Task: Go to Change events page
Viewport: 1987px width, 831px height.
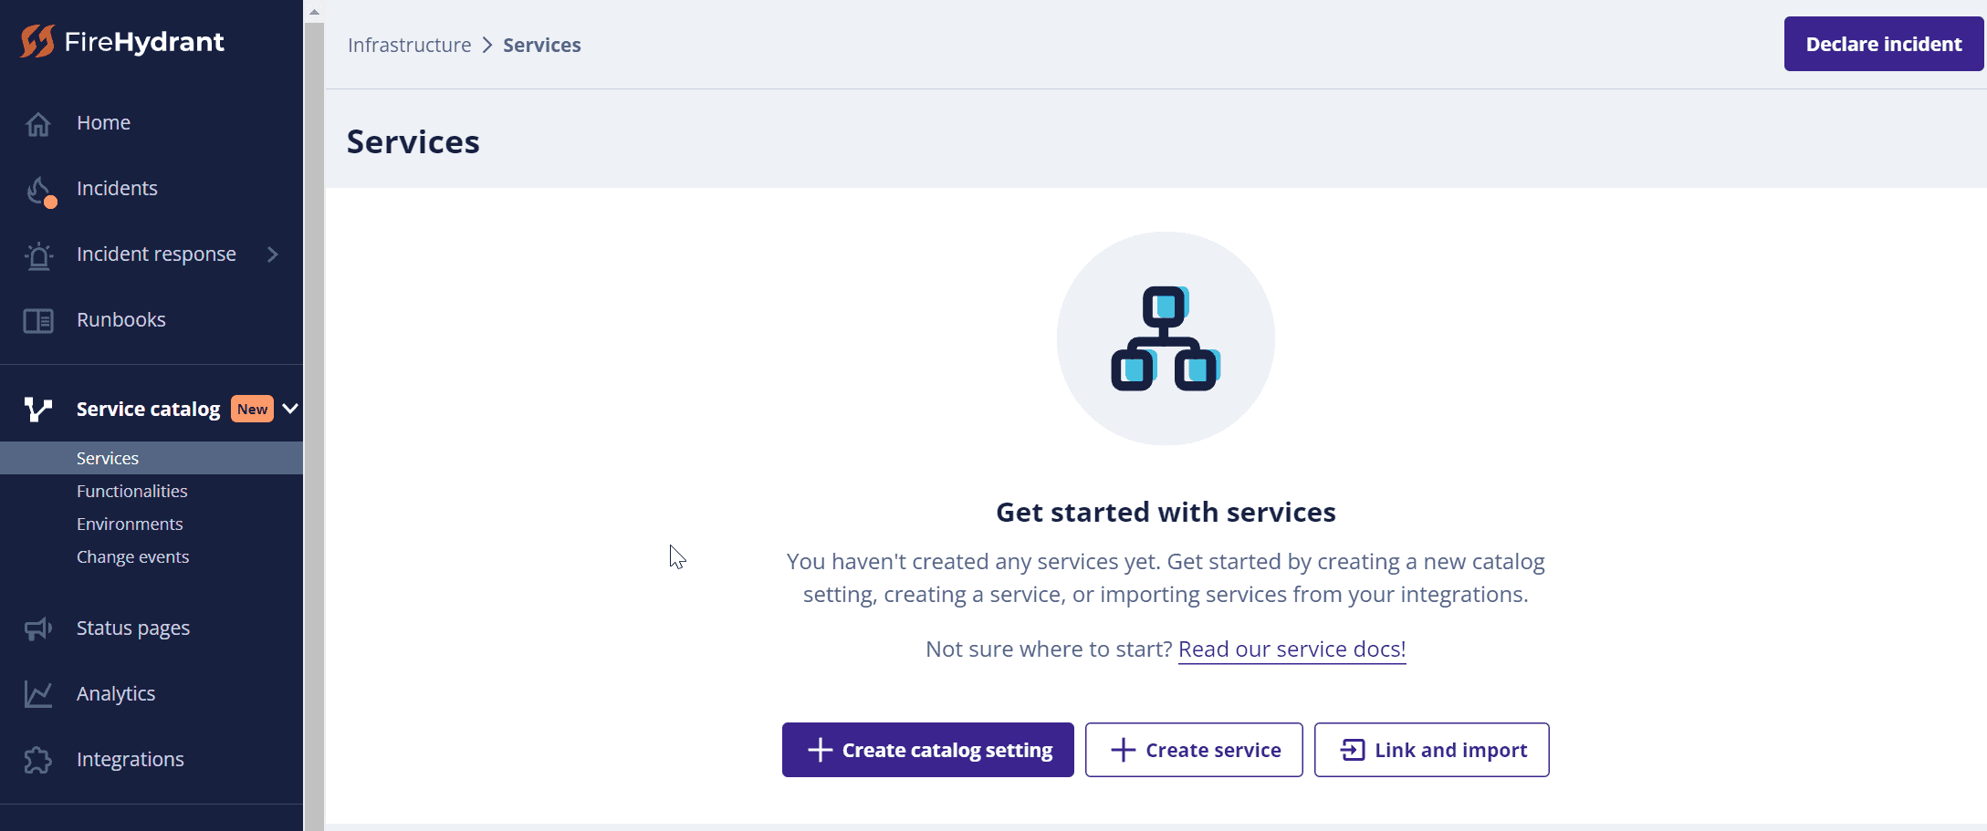Action: (x=133, y=556)
